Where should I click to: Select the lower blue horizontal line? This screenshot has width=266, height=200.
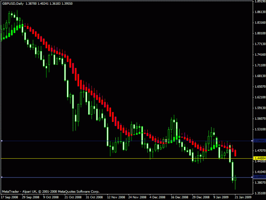tap(127, 177)
